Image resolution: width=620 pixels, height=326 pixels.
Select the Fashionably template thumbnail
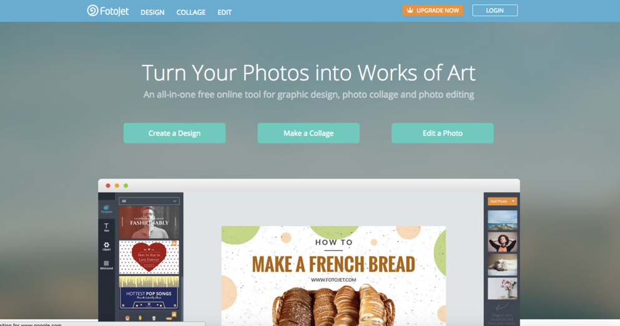coord(149,223)
